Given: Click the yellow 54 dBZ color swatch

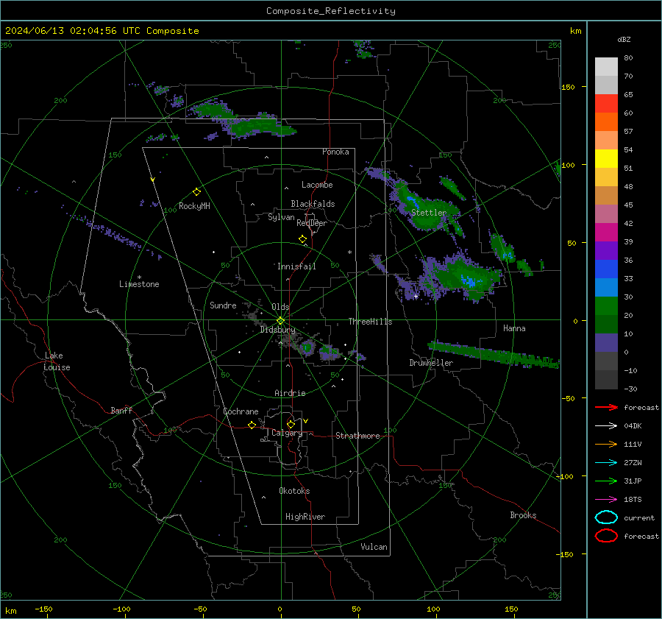Looking at the screenshot, I should point(606,158).
